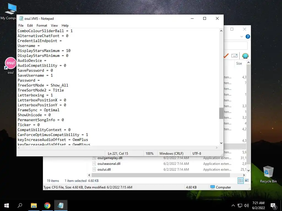The height and width of the screenshot is (211, 282).
Task: Click the ComboColourSliderBall = 1 line
Action: [45, 31]
